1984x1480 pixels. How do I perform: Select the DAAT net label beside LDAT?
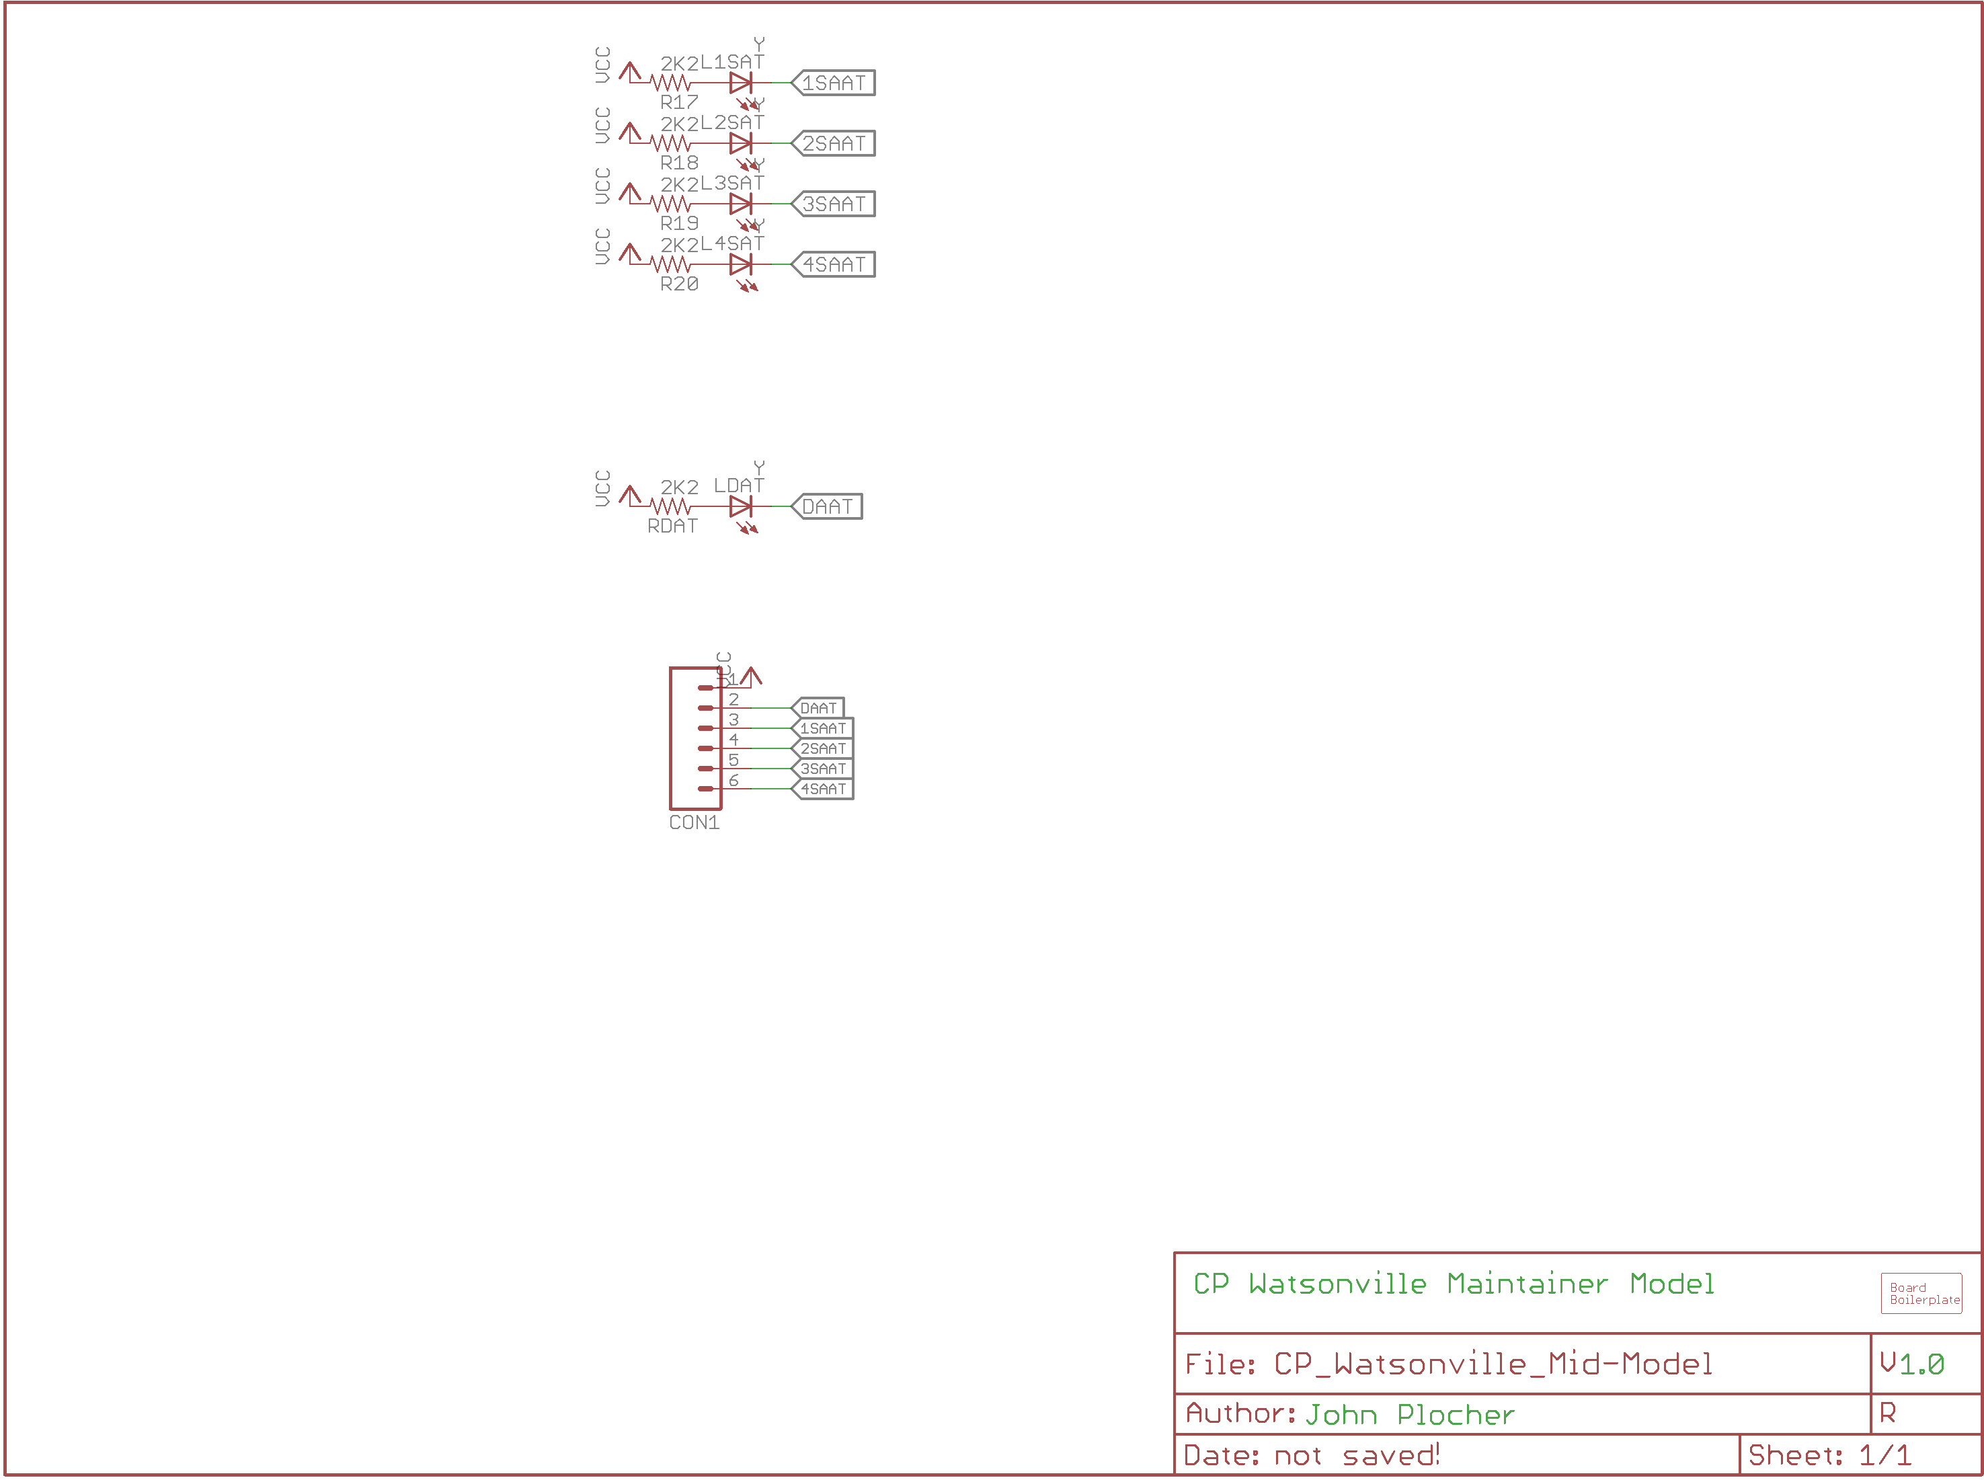[x=828, y=507]
